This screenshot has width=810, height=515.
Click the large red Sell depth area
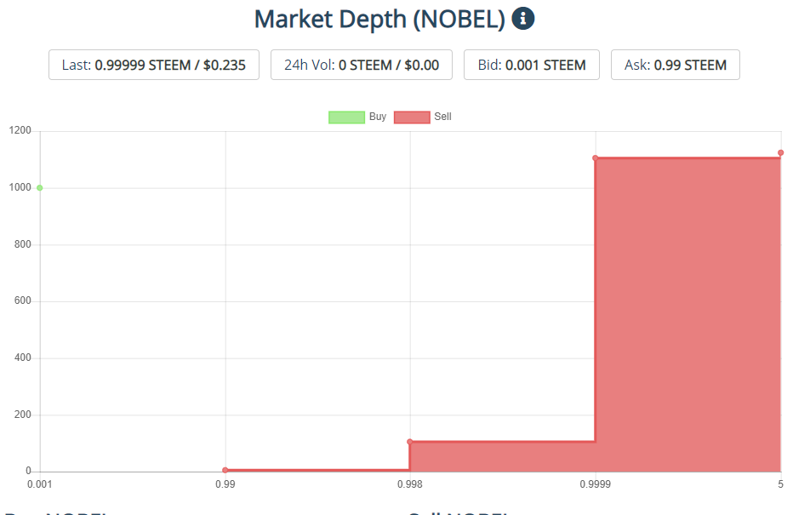tap(687, 315)
